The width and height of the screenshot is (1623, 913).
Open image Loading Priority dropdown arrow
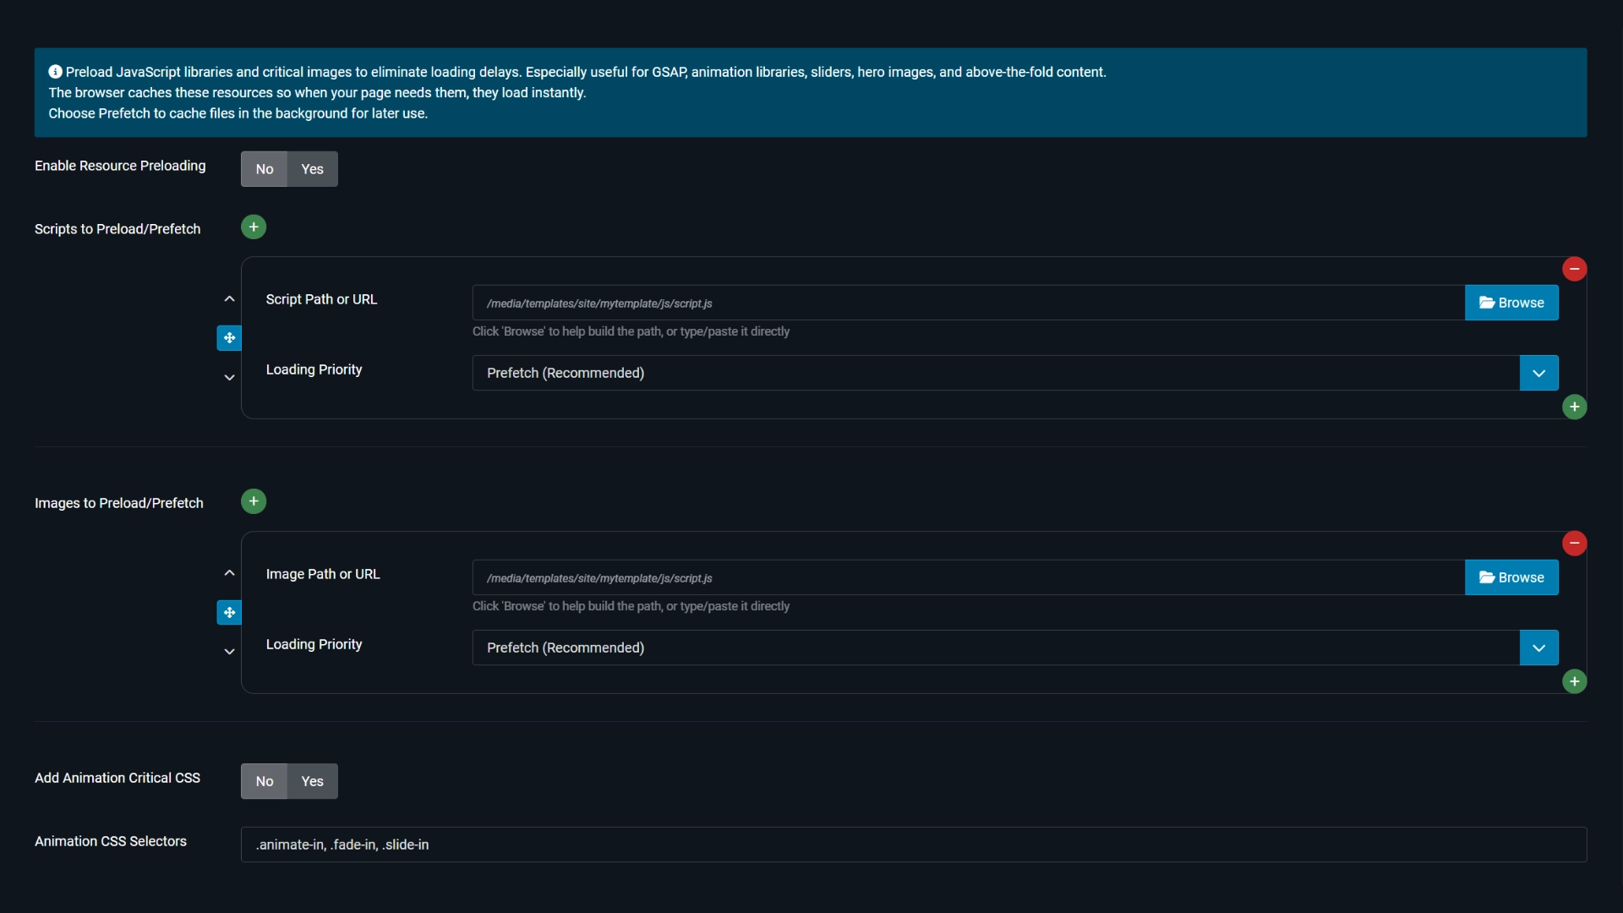pos(1538,648)
